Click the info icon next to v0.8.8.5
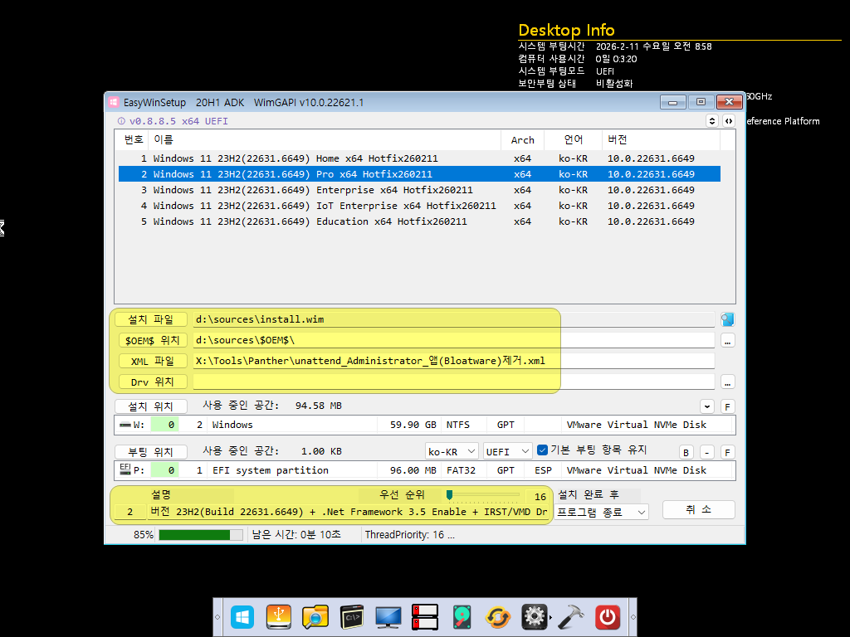 (x=121, y=121)
